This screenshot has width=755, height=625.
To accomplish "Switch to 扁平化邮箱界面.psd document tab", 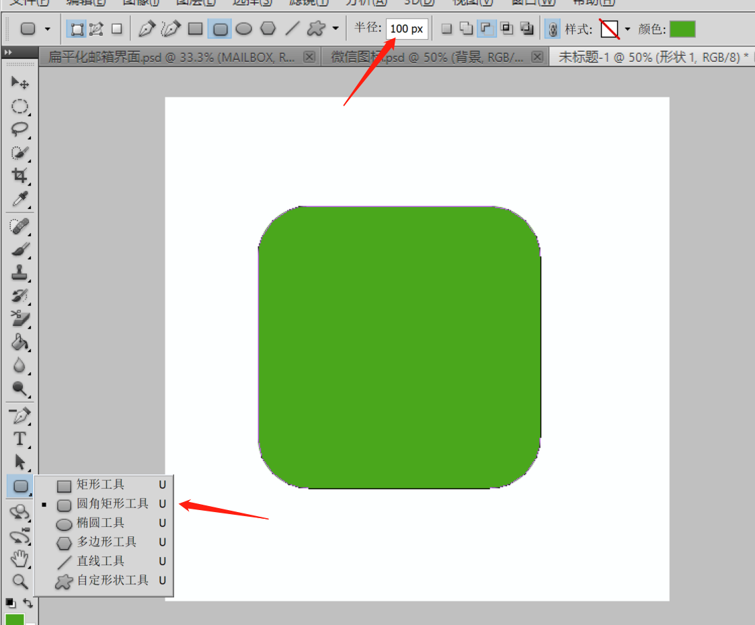I will tap(171, 57).
